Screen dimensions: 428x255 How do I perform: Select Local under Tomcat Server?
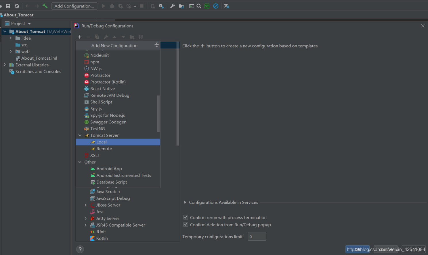tap(118, 142)
